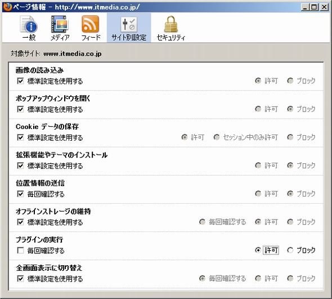Click the 位置情報の送信 heading

pyautogui.click(x=40, y=183)
